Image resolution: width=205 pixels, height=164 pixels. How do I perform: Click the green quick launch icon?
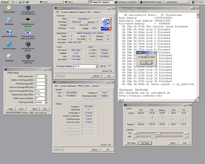[x=16, y=2]
